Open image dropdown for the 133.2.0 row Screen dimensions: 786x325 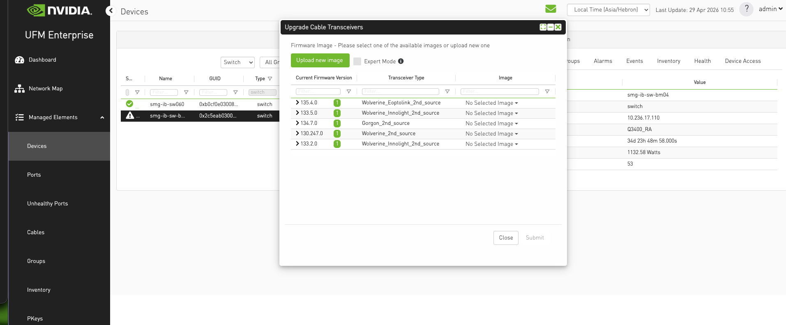tap(492, 144)
